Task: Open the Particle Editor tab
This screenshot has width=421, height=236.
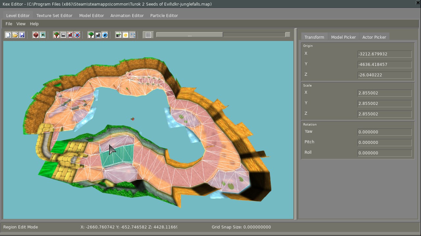Action: click(x=164, y=15)
